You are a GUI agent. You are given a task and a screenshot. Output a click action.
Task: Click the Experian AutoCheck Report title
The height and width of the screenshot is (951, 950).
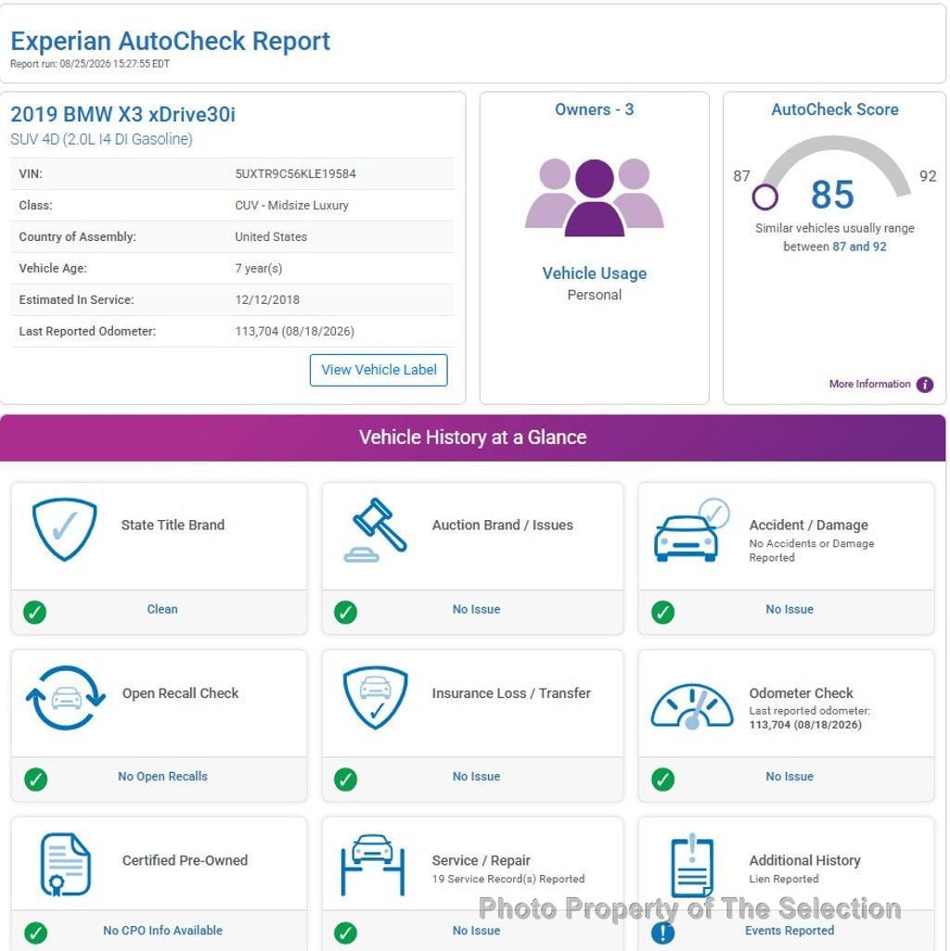[170, 41]
